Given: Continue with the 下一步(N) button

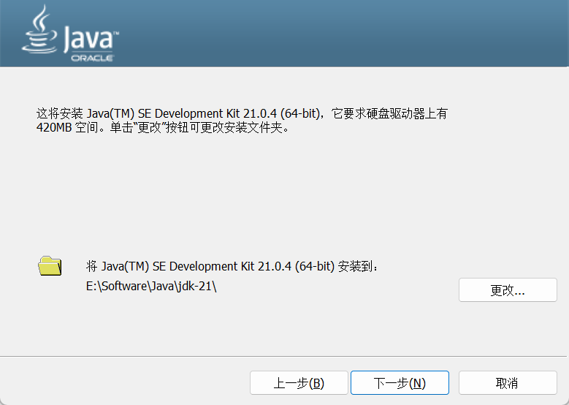Looking at the screenshot, I should [x=400, y=383].
